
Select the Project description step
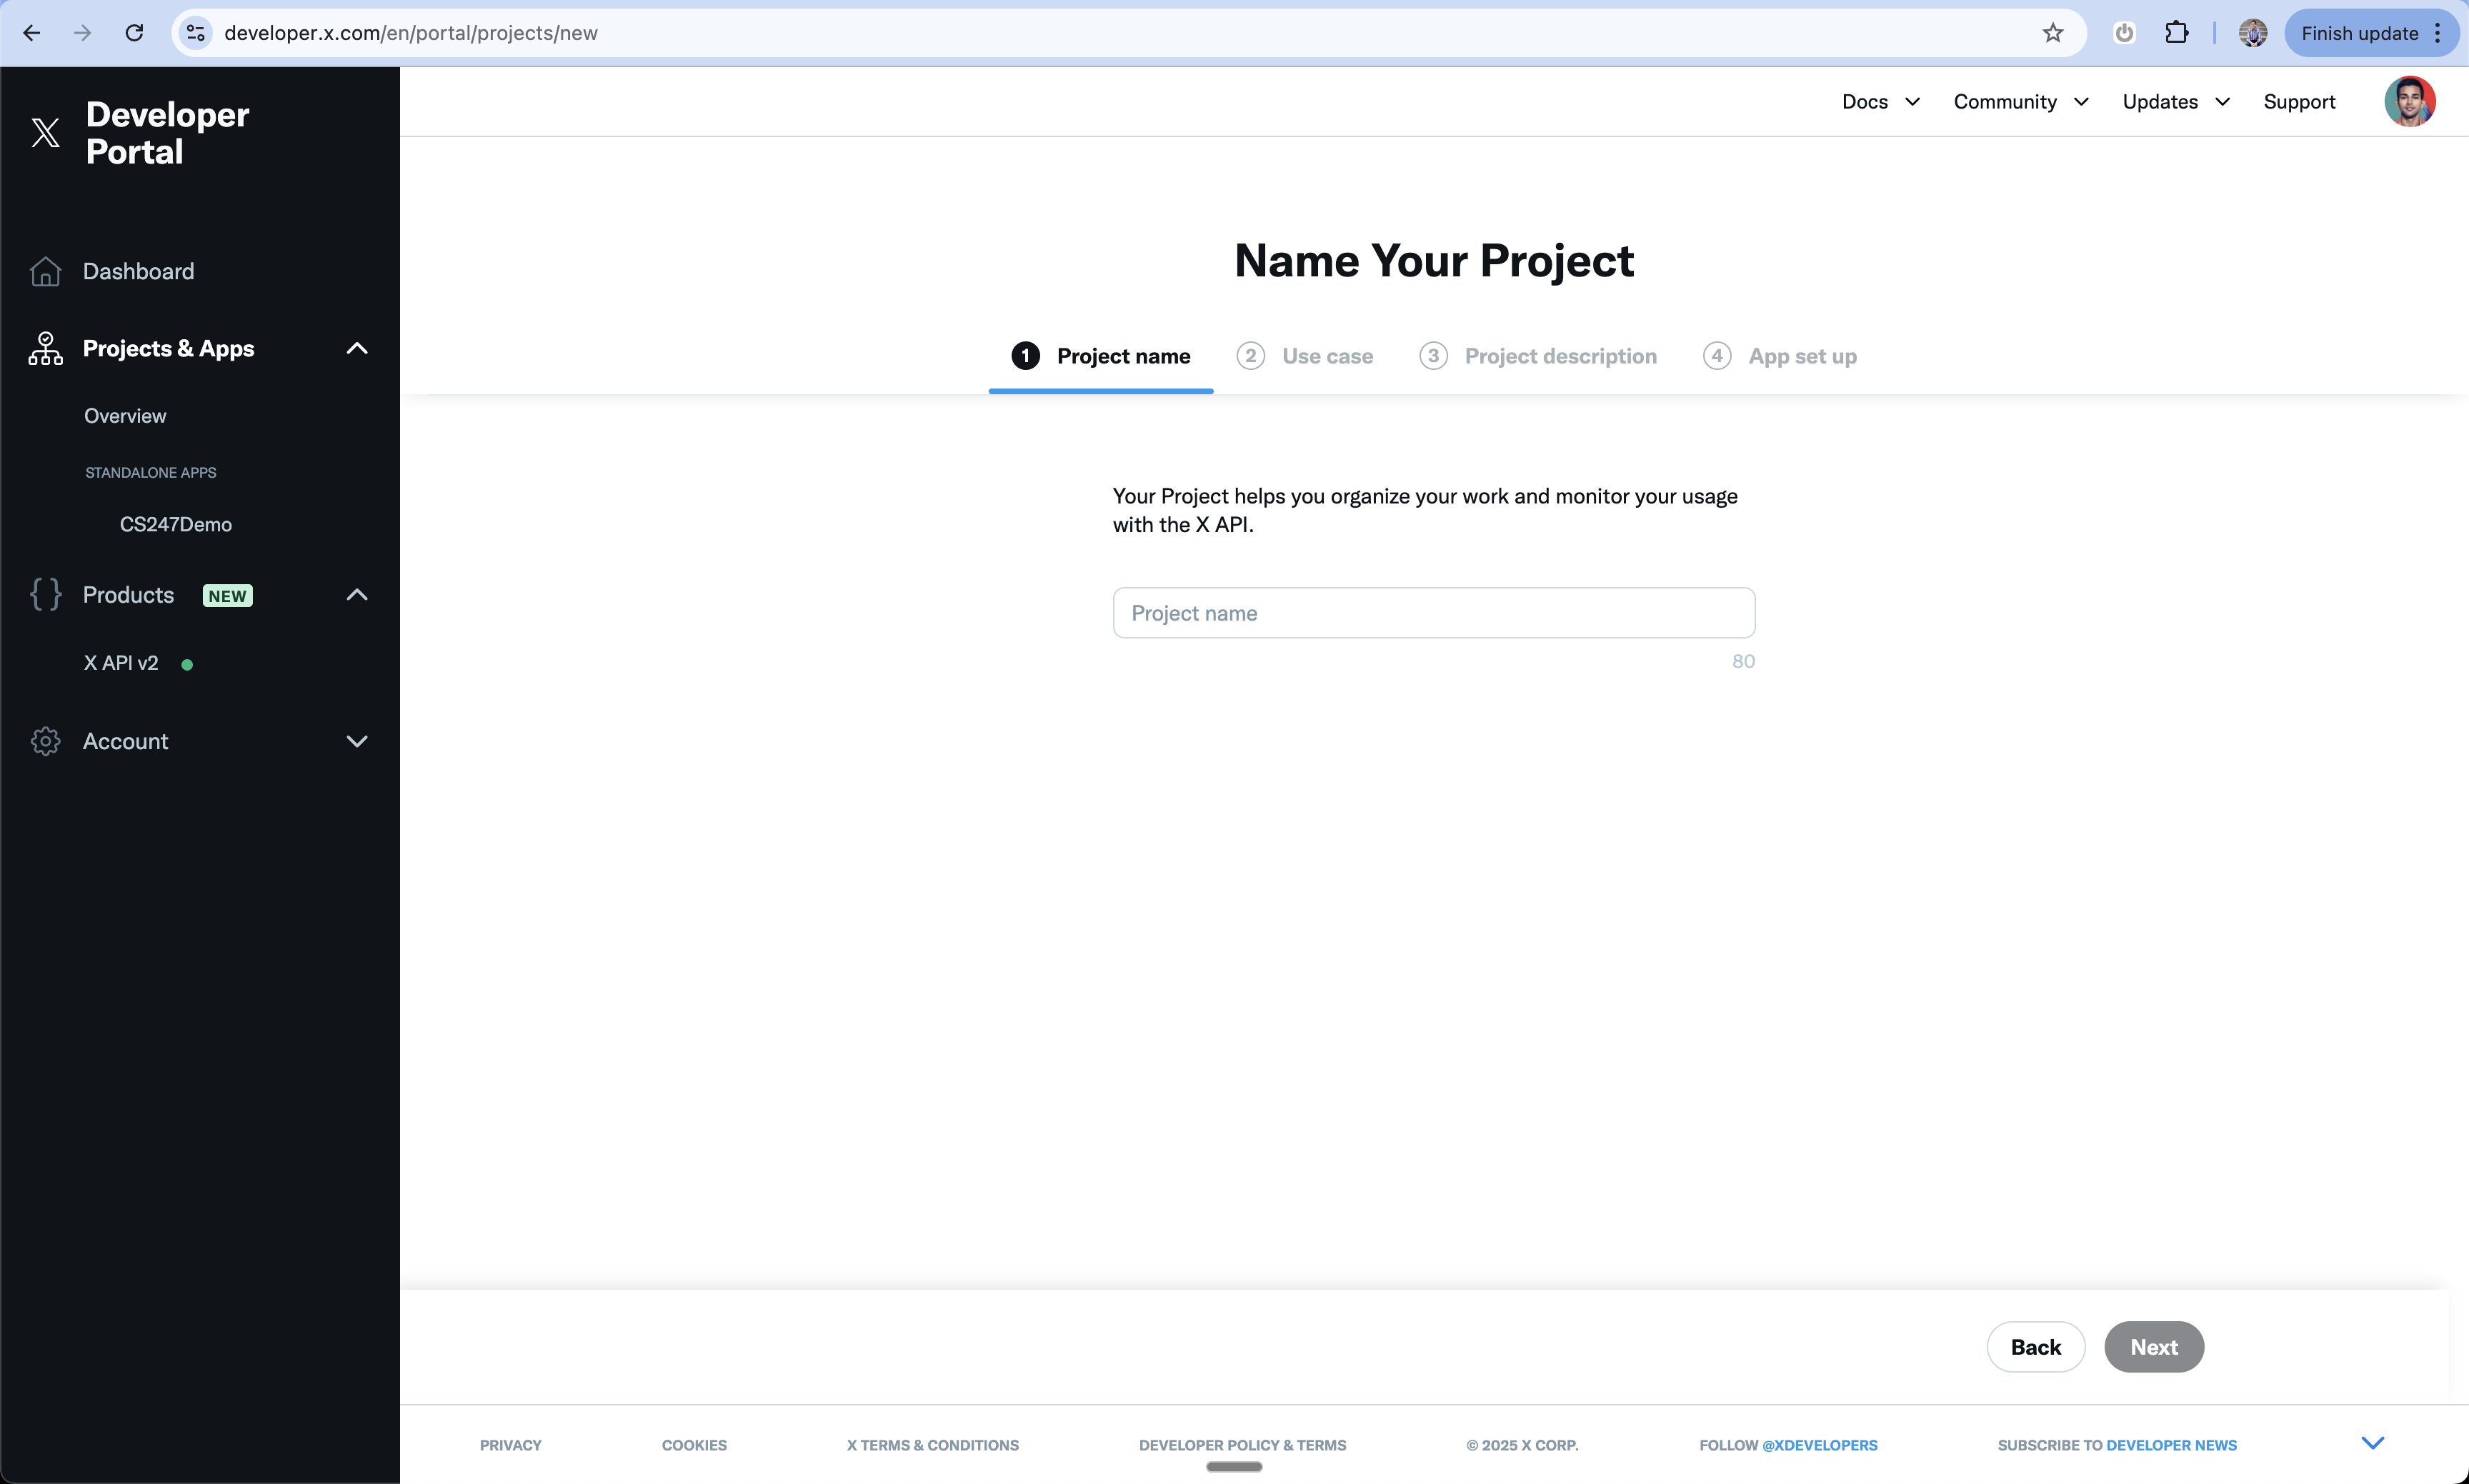[1539, 356]
